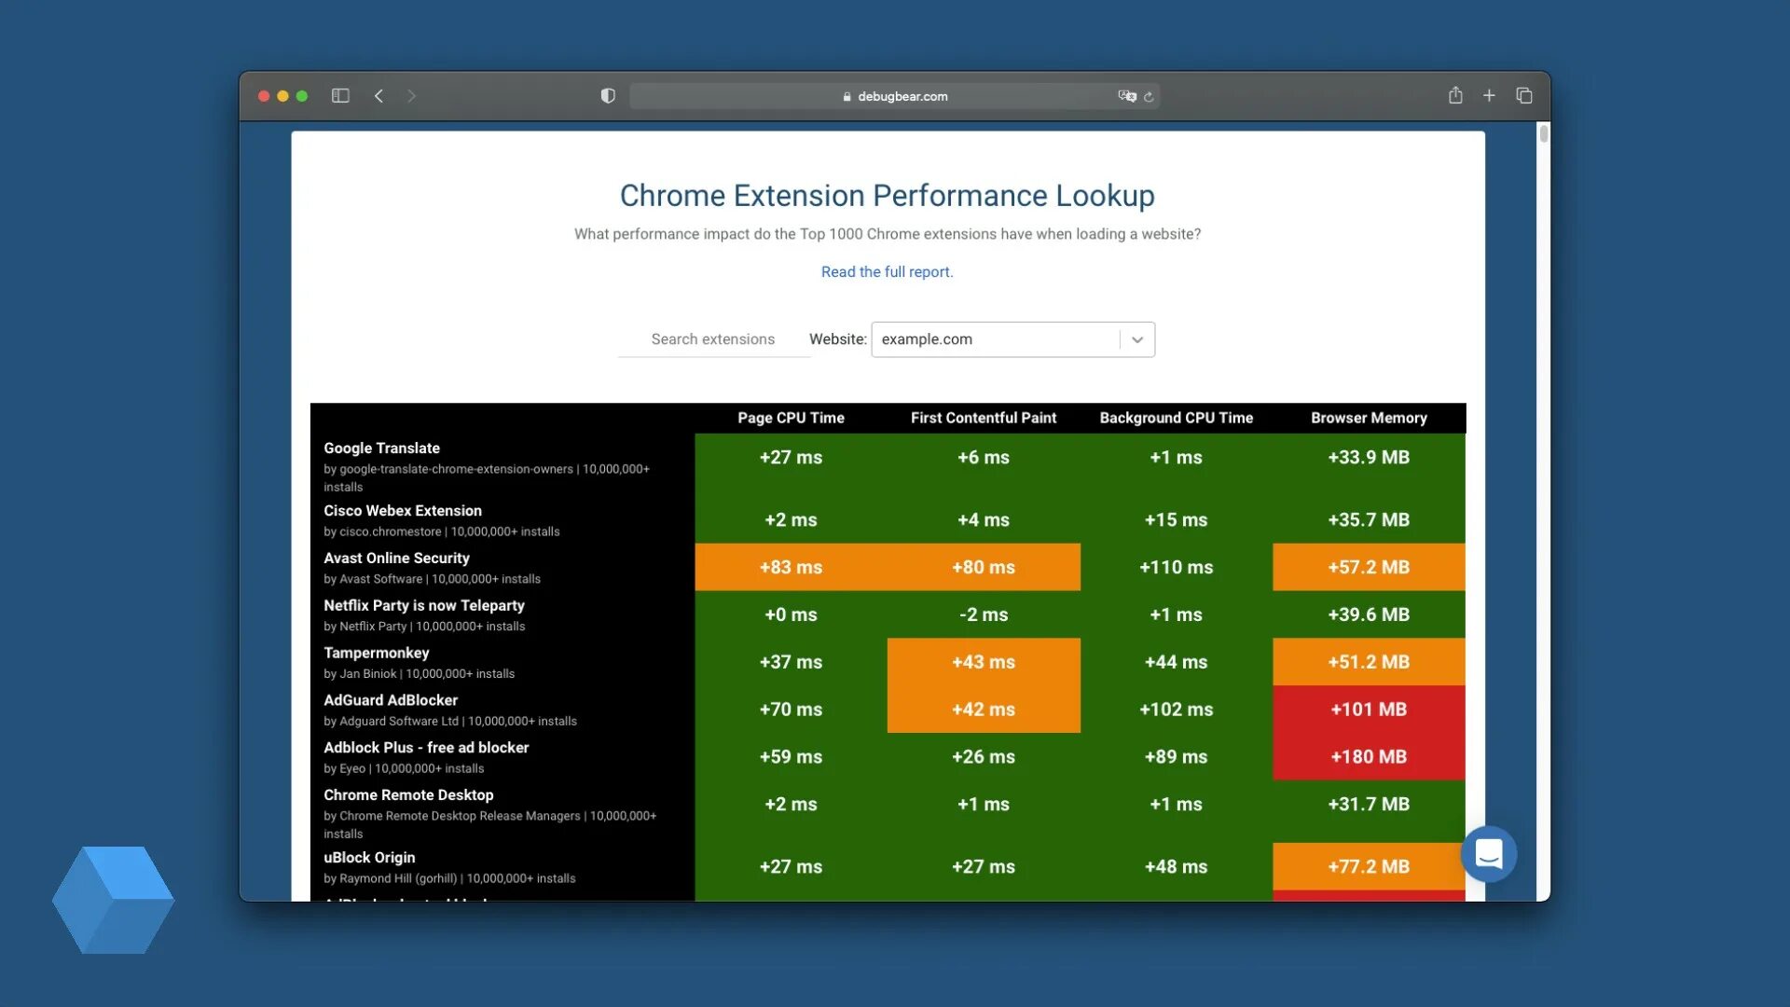1790x1007 pixels.
Task: Click Avast's +57.2 MB memory cell
Action: [1369, 567]
